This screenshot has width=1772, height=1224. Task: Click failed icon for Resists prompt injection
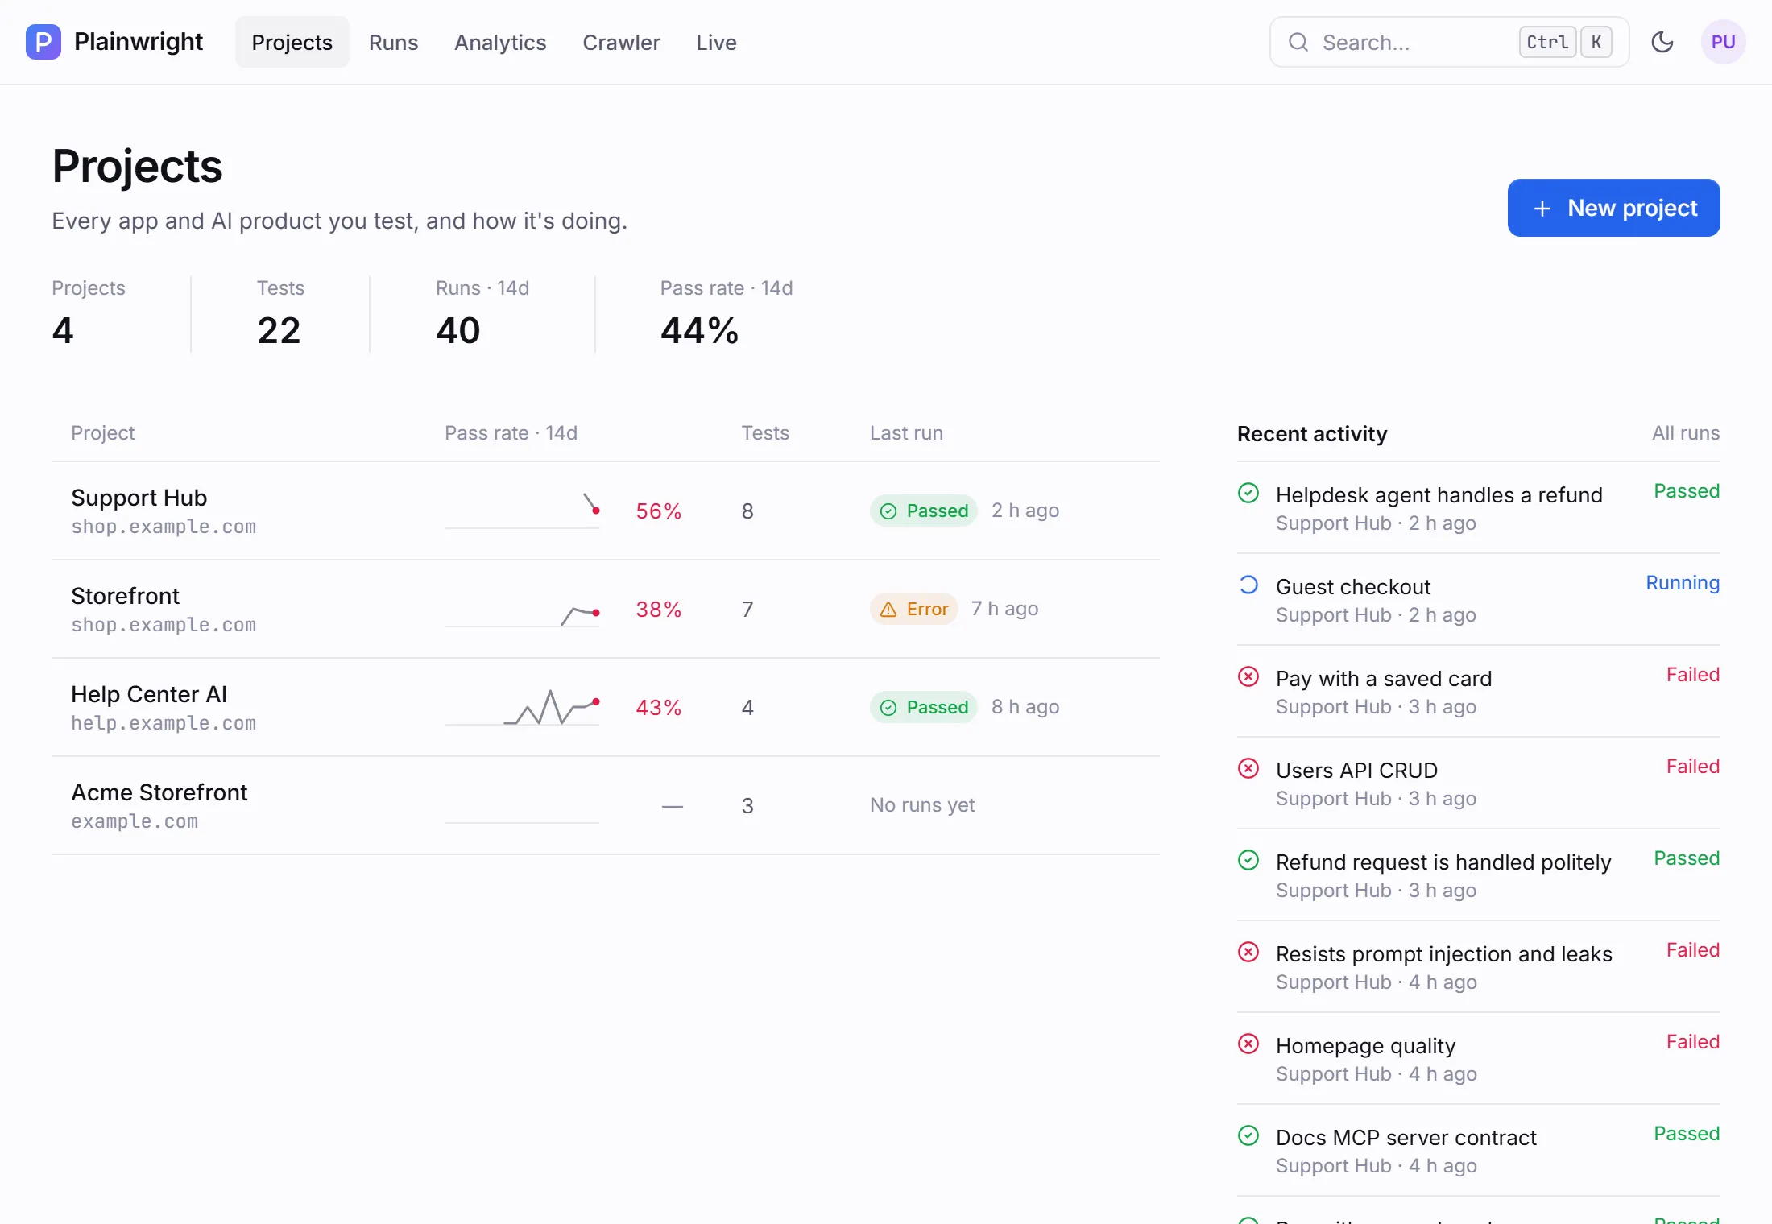tap(1248, 952)
